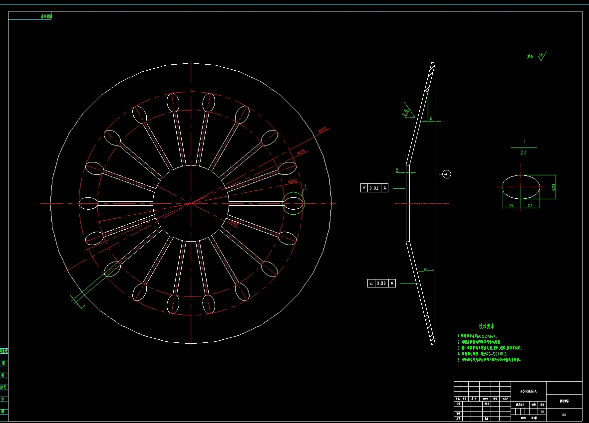Image resolution: width=589 pixels, height=423 pixels.
Task: Select the enlarged ellipse detail view
Action: (521, 187)
